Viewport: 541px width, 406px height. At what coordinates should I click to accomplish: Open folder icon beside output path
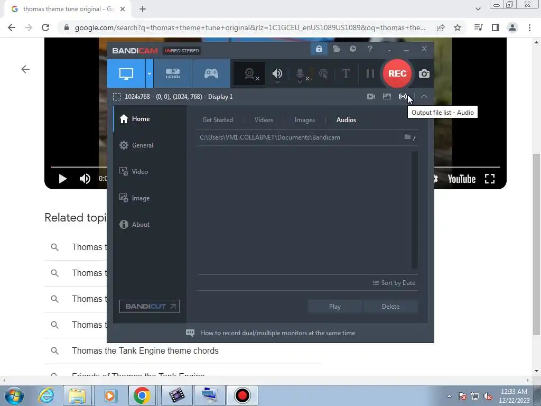[407, 137]
